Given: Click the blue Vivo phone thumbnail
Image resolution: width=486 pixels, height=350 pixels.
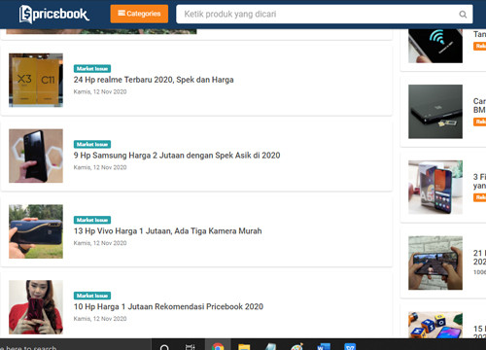Looking at the screenshot, I should click(x=36, y=231).
